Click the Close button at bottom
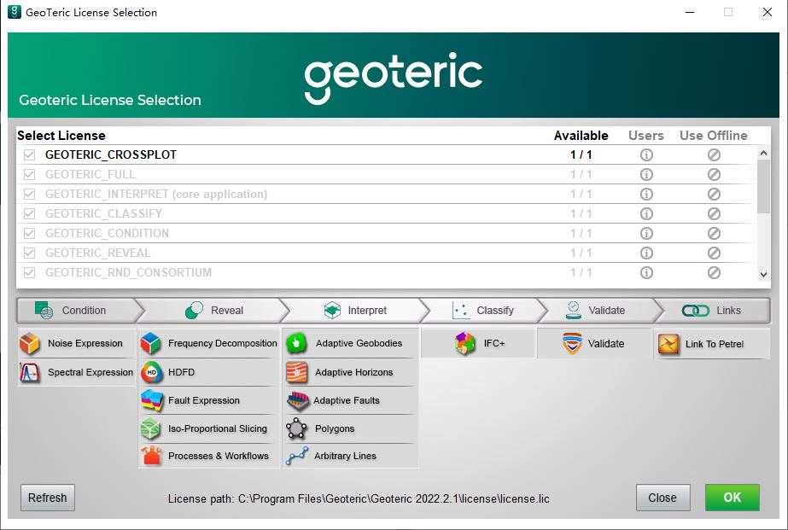Screen dimensions: 788x530 [x=663, y=498]
